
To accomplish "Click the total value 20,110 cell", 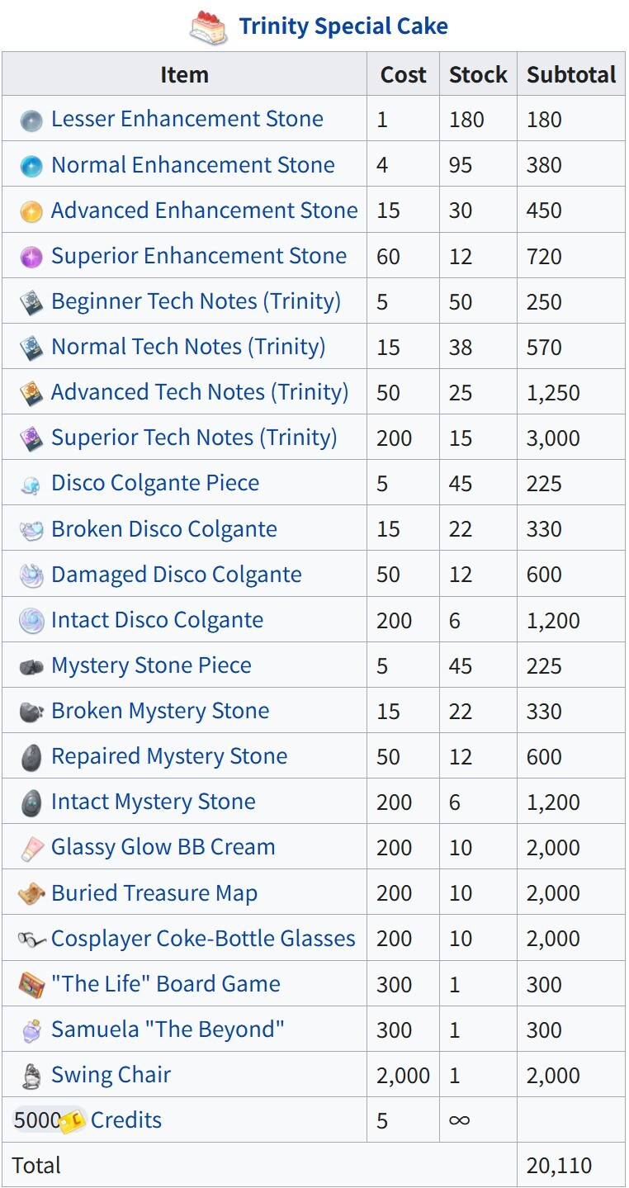I will (x=559, y=1166).
